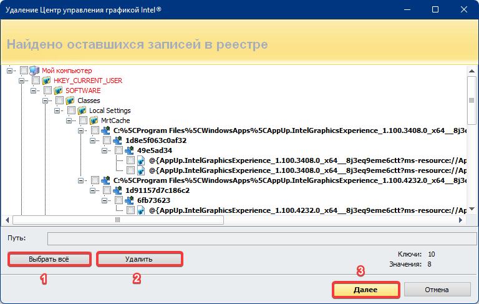Check the Local Settings checkbox
Screen dimensions: 479x304
[x=72, y=110]
